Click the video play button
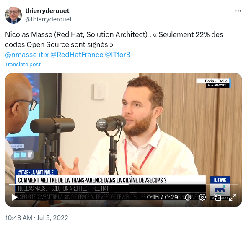The width and height of the screenshot is (246, 225). click(14, 197)
